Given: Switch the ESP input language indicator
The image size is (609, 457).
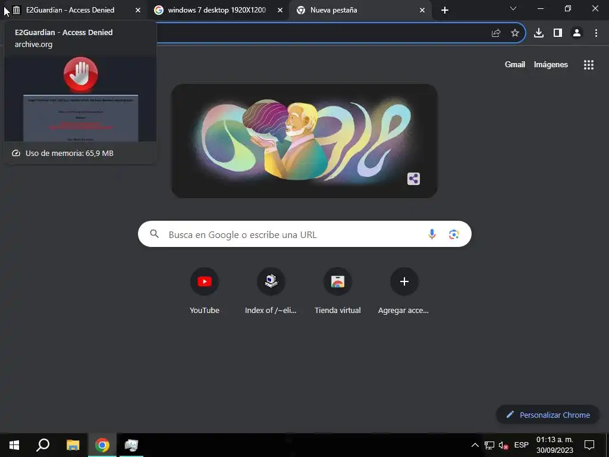Looking at the screenshot, I should tap(521, 445).
